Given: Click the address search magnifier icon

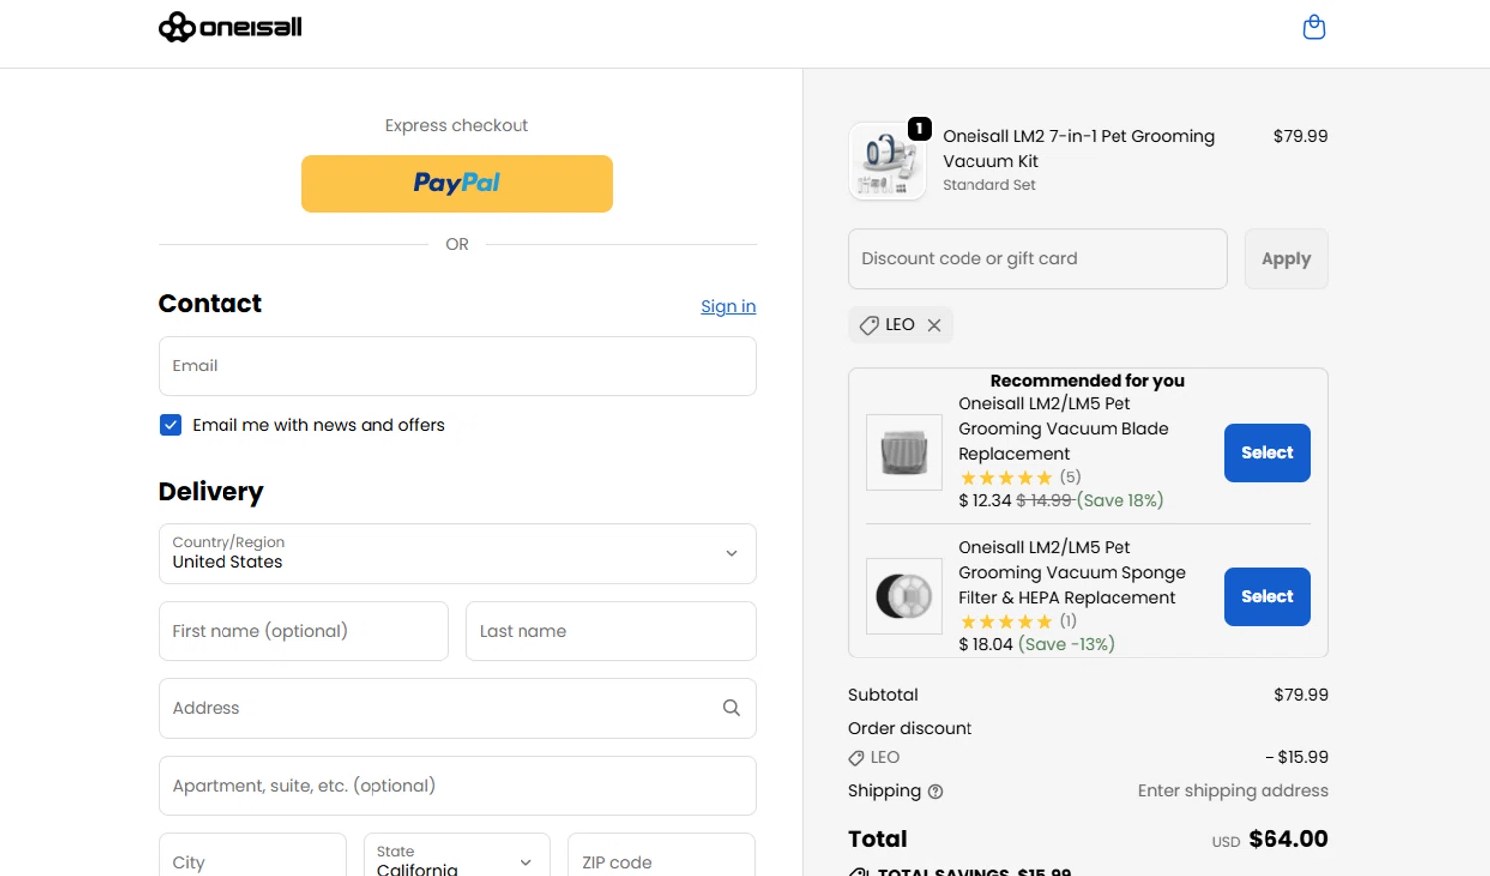Looking at the screenshot, I should [x=731, y=708].
